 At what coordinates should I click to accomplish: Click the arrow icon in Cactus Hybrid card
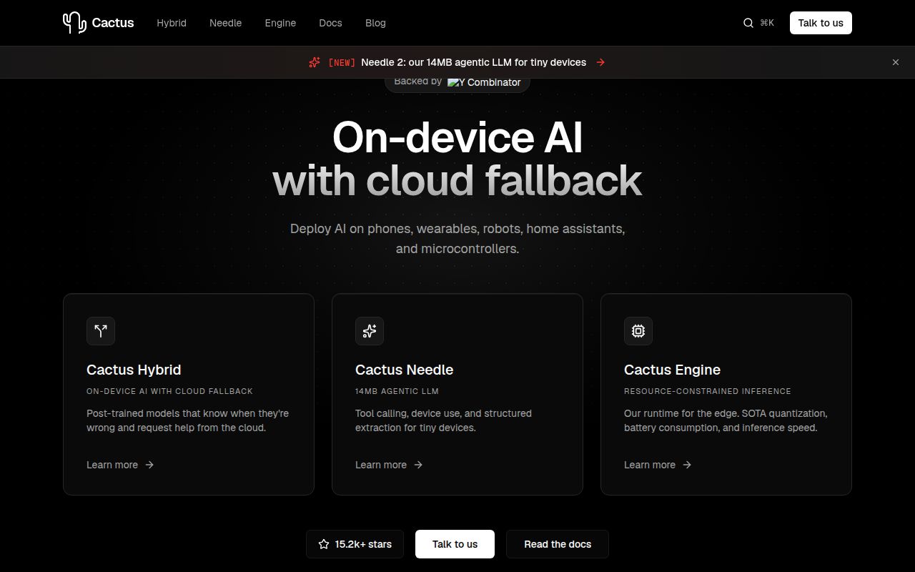[x=149, y=465]
